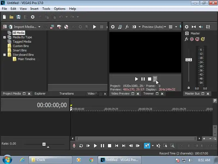
Task: Create a new project with the New icon
Action: click(x=4, y=17)
